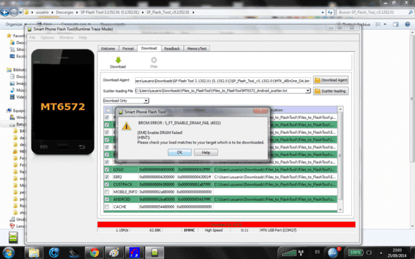
Task: Toggle the LOGO partition checkbox
Action: [107, 169]
